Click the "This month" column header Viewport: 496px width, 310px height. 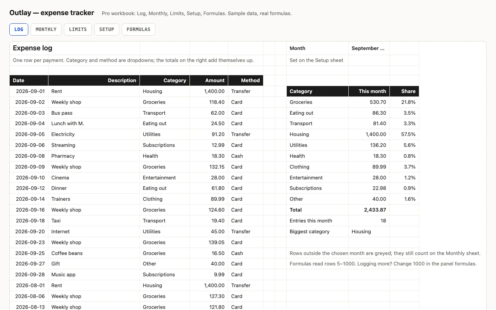pyautogui.click(x=369, y=91)
